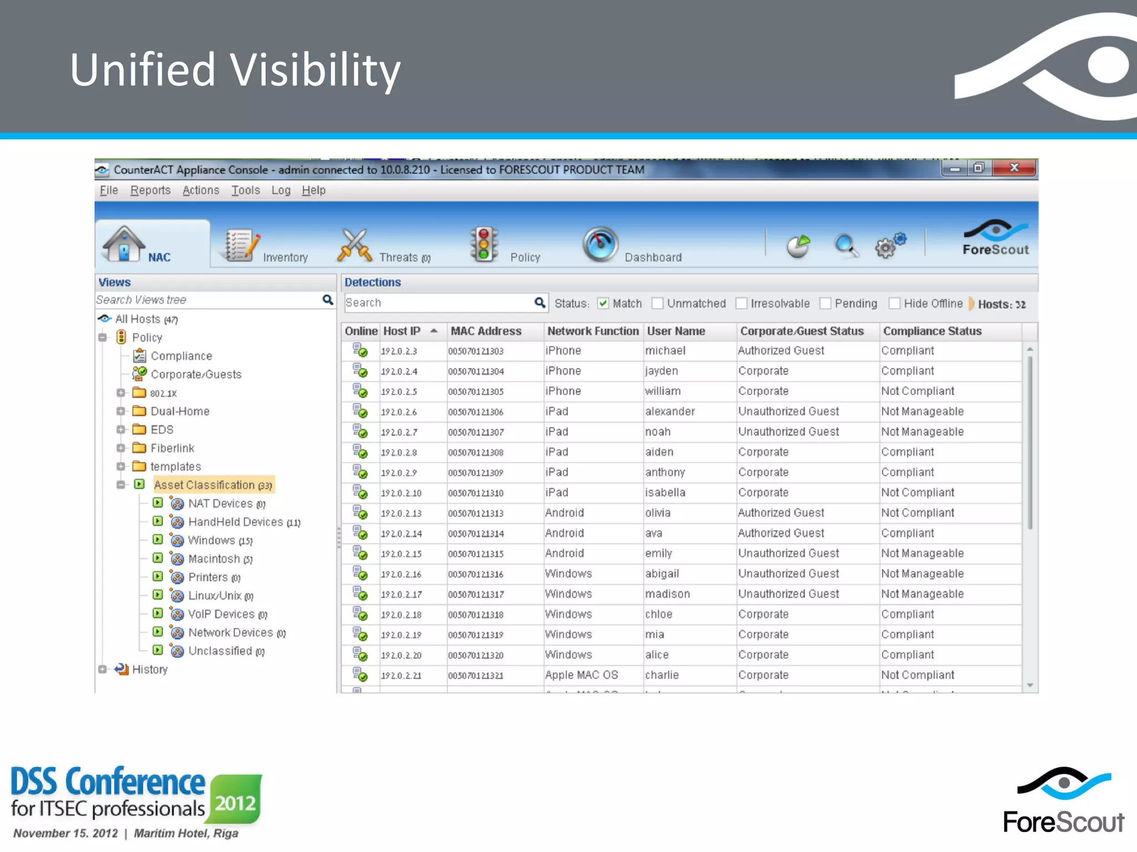The width and height of the screenshot is (1137, 852).
Task: Switch to the Inventory tab
Action: [x=267, y=245]
